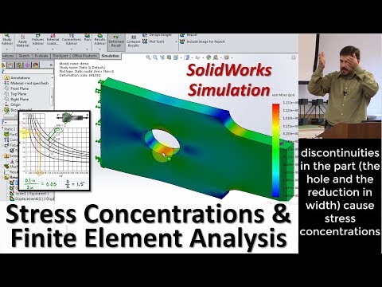The image size is (382, 287).
Task: Open External Loads tool
Action: tap(53, 39)
